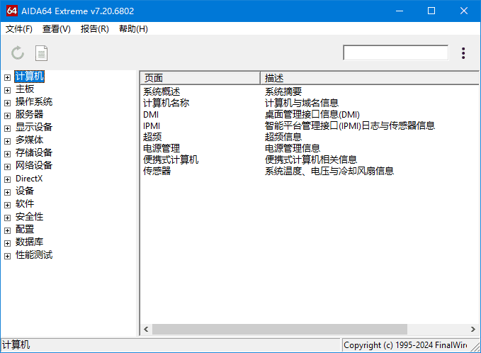
Task: Select 安全性 in the sidebar tree
Action: pyautogui.click(x=30, y=217)
